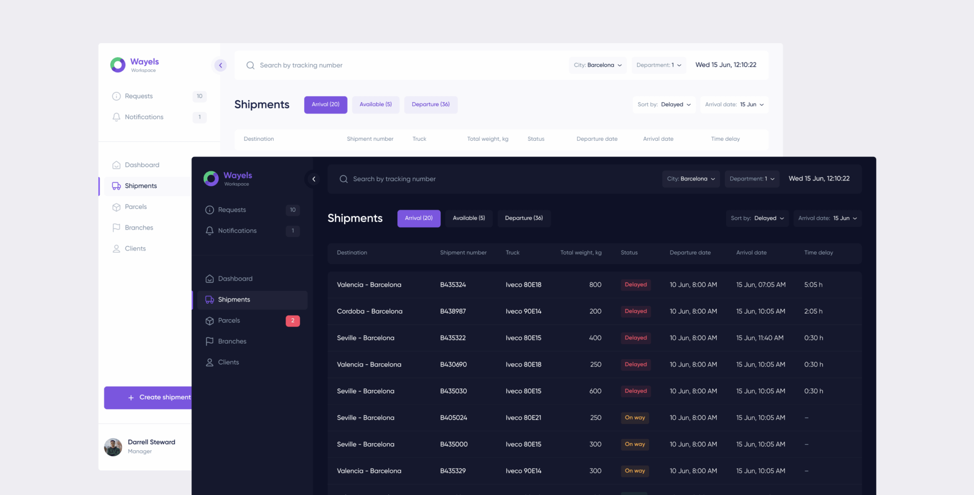Open the Departure (36) tab
This screenshot has width=974, height=495.
click(524, 218)
